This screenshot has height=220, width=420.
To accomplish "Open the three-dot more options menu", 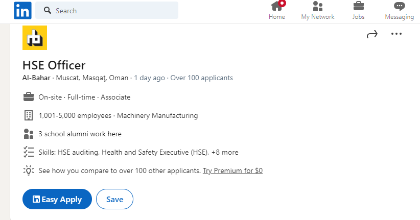I will click(x=396, y=34).
